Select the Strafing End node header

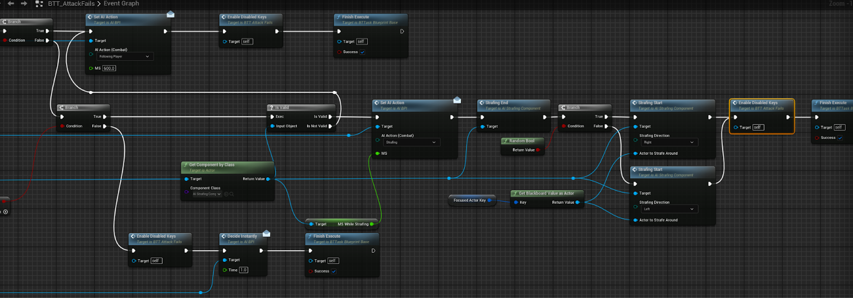click(x=513, y=105)
